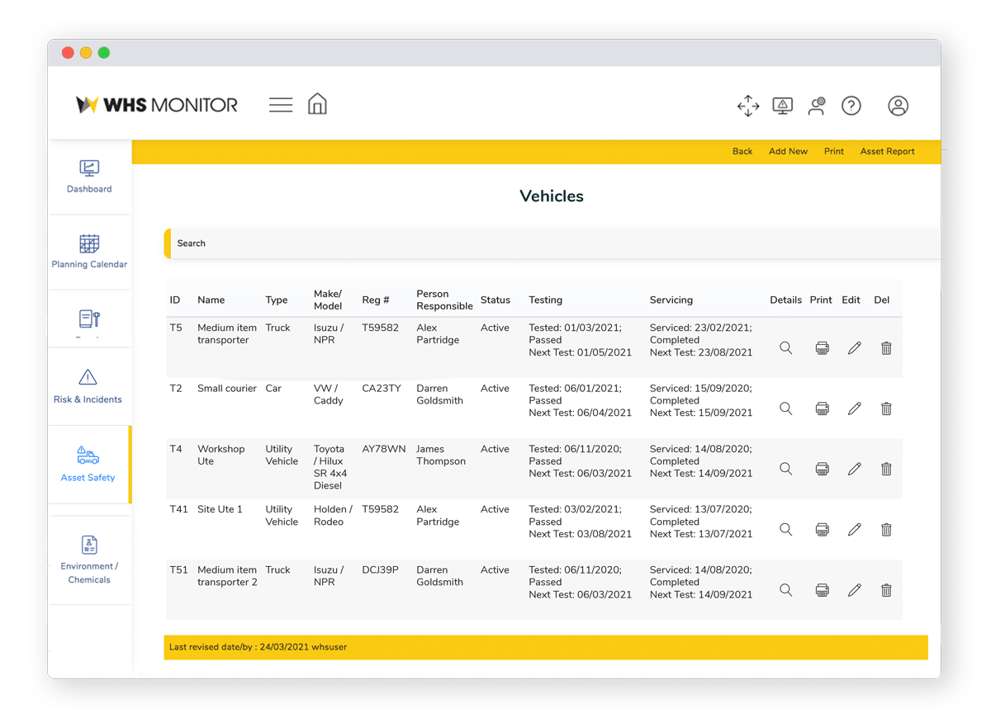Open details for Medium item transporter
Viewport: 991px width, 718px height.
point(785,347)
